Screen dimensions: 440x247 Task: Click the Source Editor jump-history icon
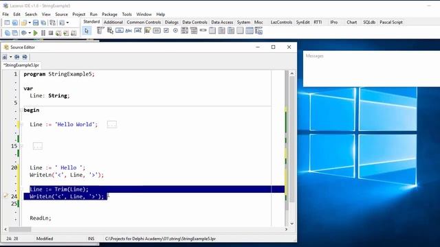tap(5, 57)
